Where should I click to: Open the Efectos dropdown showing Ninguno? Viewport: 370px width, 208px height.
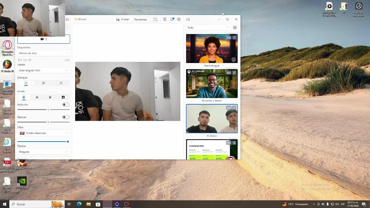(x=43, y=152)
